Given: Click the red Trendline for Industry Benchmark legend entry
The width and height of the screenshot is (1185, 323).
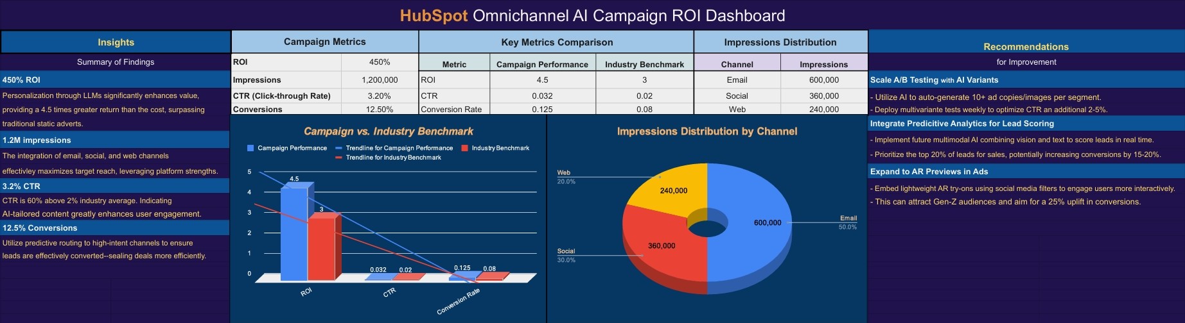Looking at the screenshot, I should click(389, 157).
